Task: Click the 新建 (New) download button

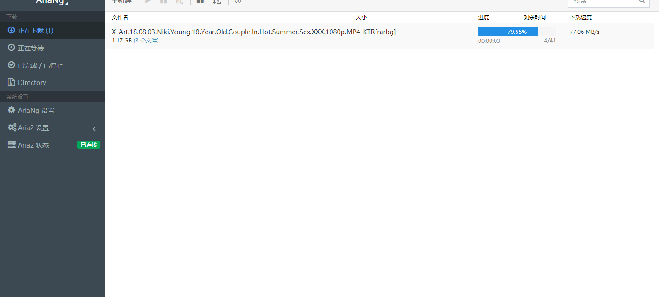Action: click(x=122, y=1)
